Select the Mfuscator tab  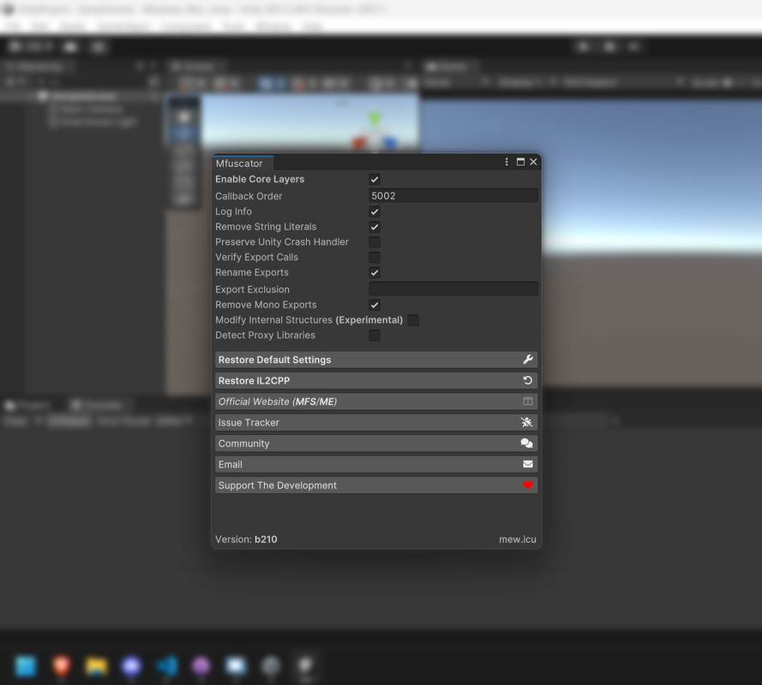[x=243, y=164]
